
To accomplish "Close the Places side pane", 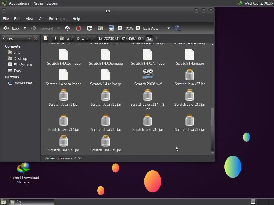I will click(36, 38).
